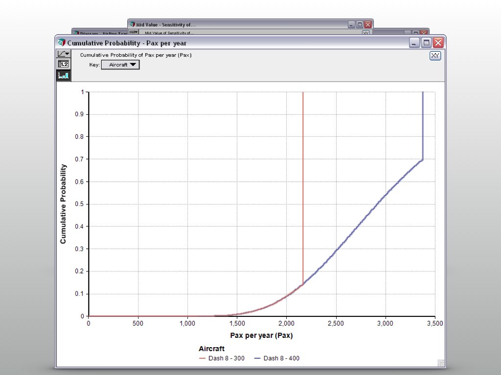Viewport: 501px width, 375px height.
Task: Open the mid dropdown in back window
Action: tap(134, 32)
